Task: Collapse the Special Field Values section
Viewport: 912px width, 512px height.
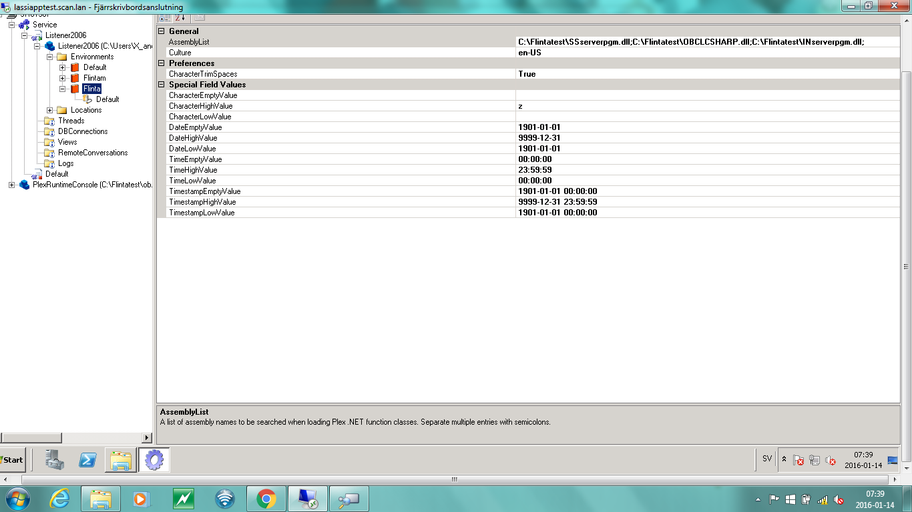Action: tap(160, 85)
